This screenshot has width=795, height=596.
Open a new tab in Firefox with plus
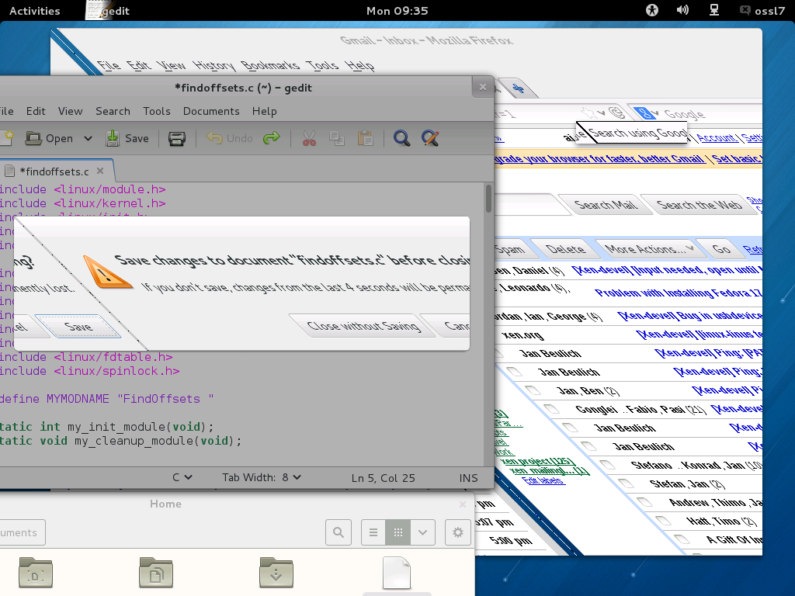coord(518,88)
